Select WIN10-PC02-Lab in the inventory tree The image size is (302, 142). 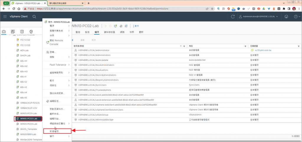pos(28,118)
